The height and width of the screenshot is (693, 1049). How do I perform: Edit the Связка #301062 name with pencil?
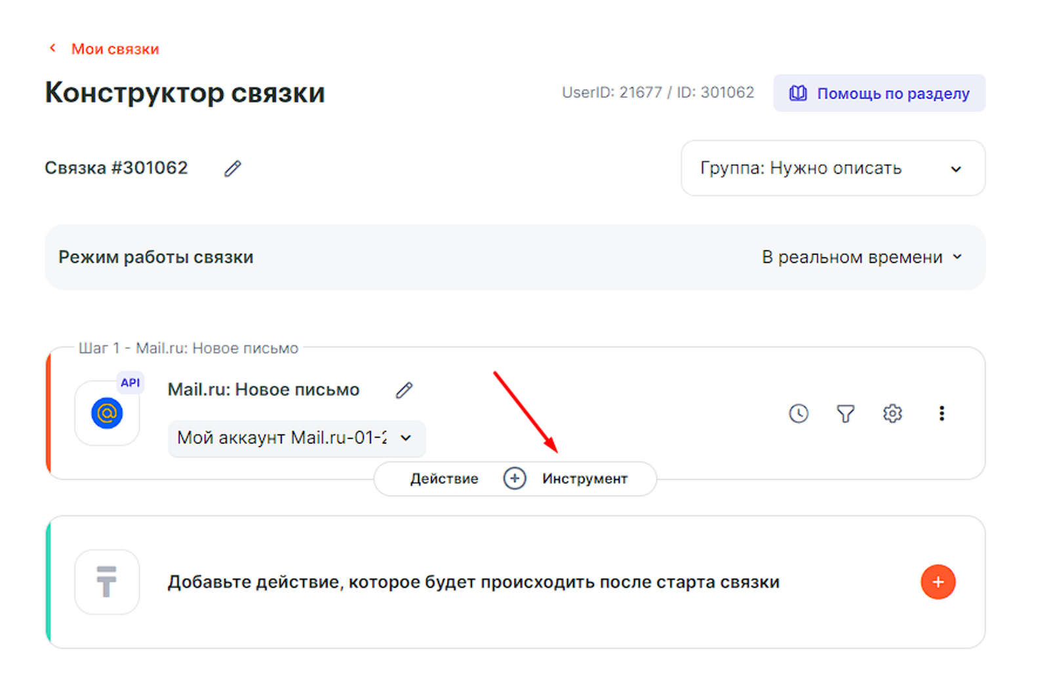pos(232,168)
